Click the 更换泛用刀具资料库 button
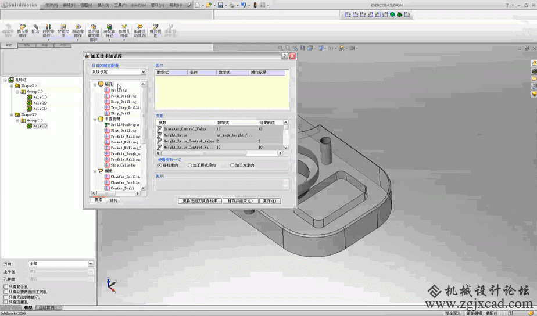537x316 pixels. point(200,201)
